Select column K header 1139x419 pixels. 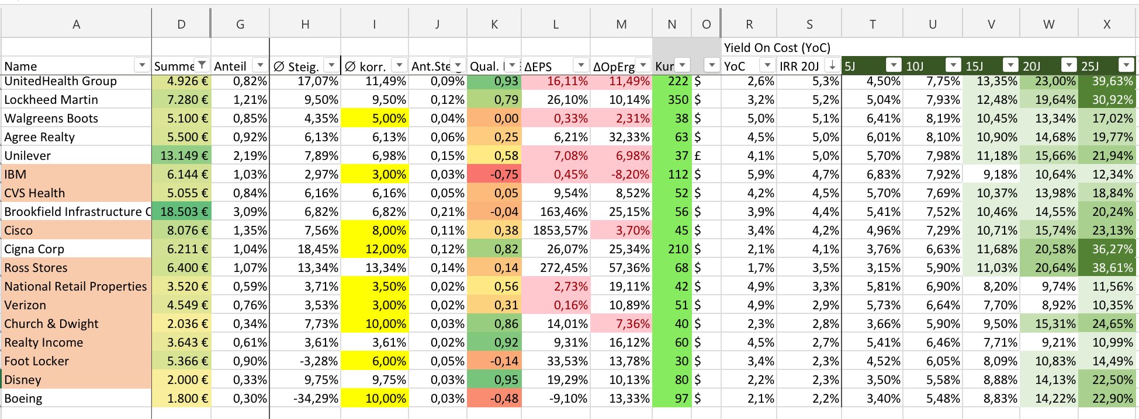[494, 24]
